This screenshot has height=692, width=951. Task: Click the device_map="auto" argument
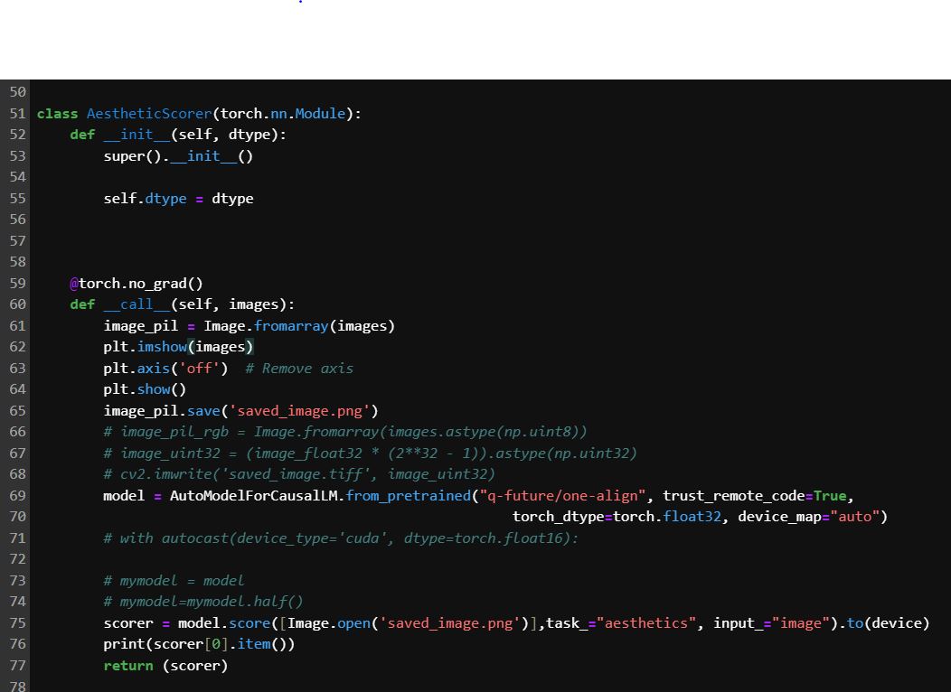pyautogui.click(x=812, y=517)
